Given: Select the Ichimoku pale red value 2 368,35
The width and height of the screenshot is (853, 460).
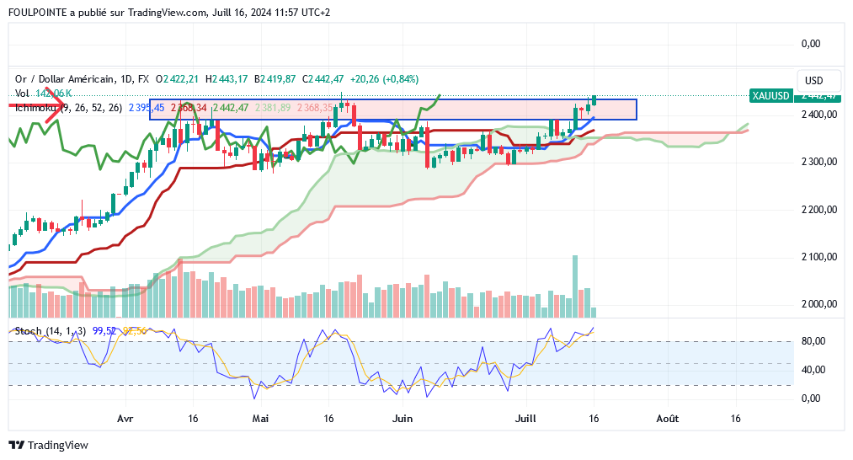Looking at the screenshot, I should tap(315, 108).
